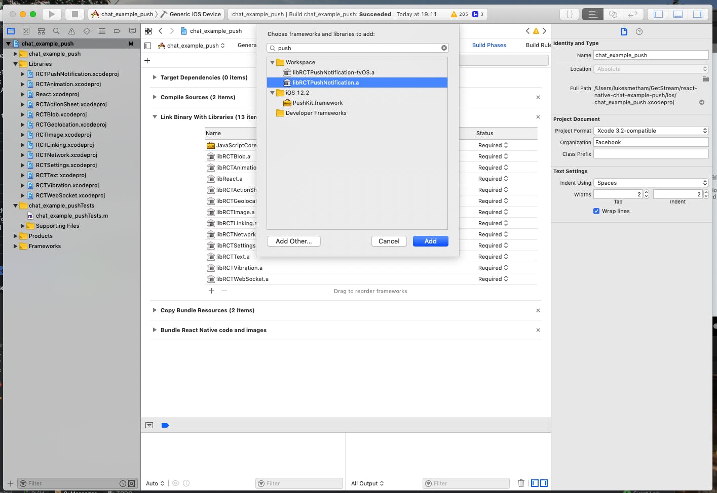Viewport: 717px width, 493px height.
Task: Show the Quick Help inspector
Action: click(639, 32)
